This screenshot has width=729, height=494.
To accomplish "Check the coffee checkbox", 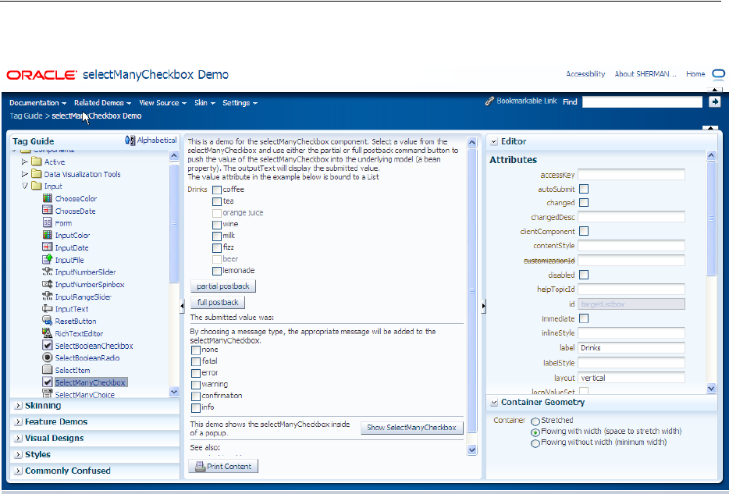I will [217, 190].
